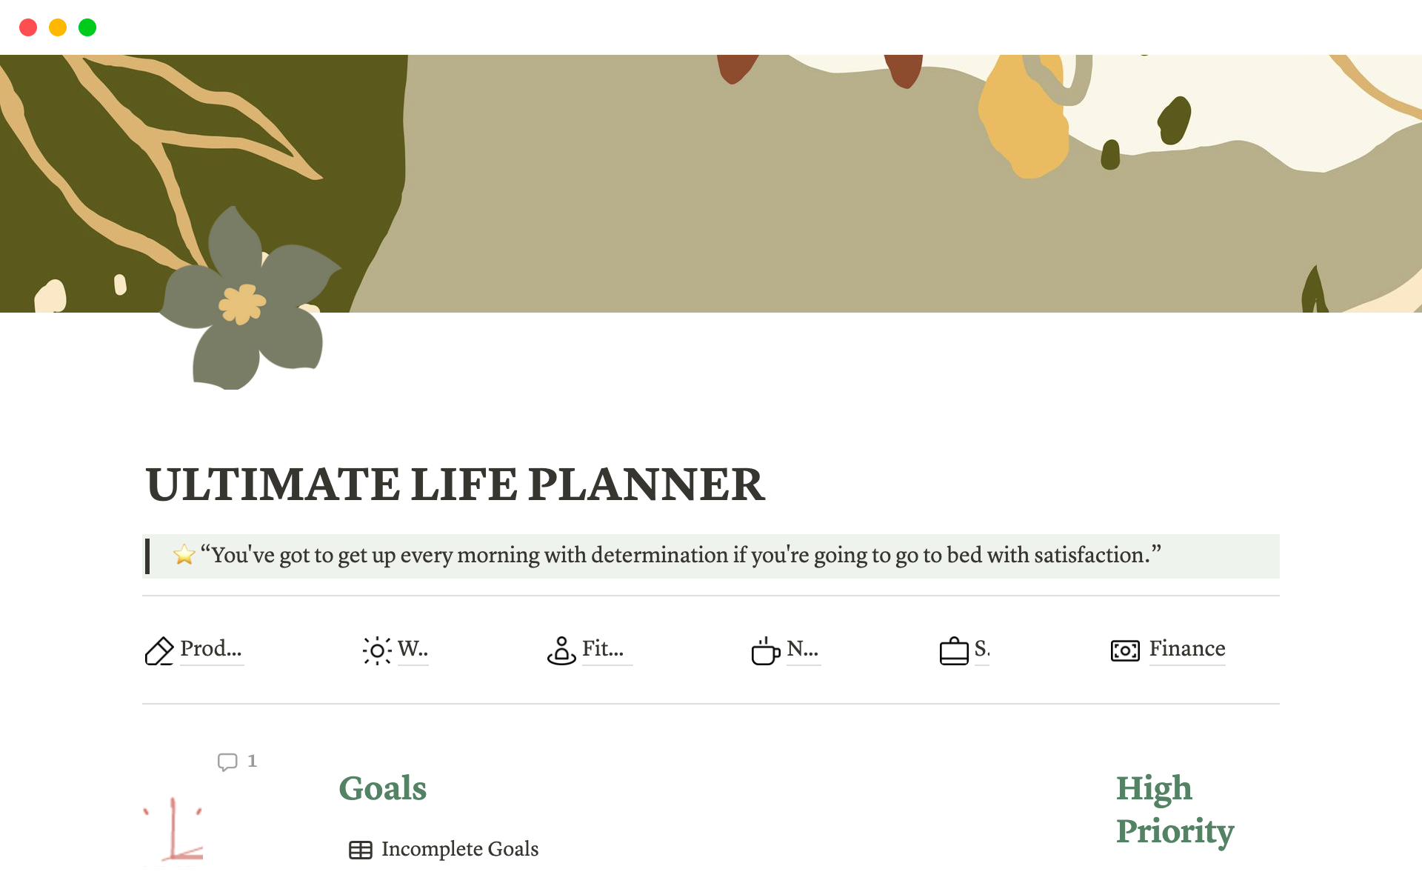Click the Goals comment icon
This screenshot has height=889, width=1422.
pos(226,760)
